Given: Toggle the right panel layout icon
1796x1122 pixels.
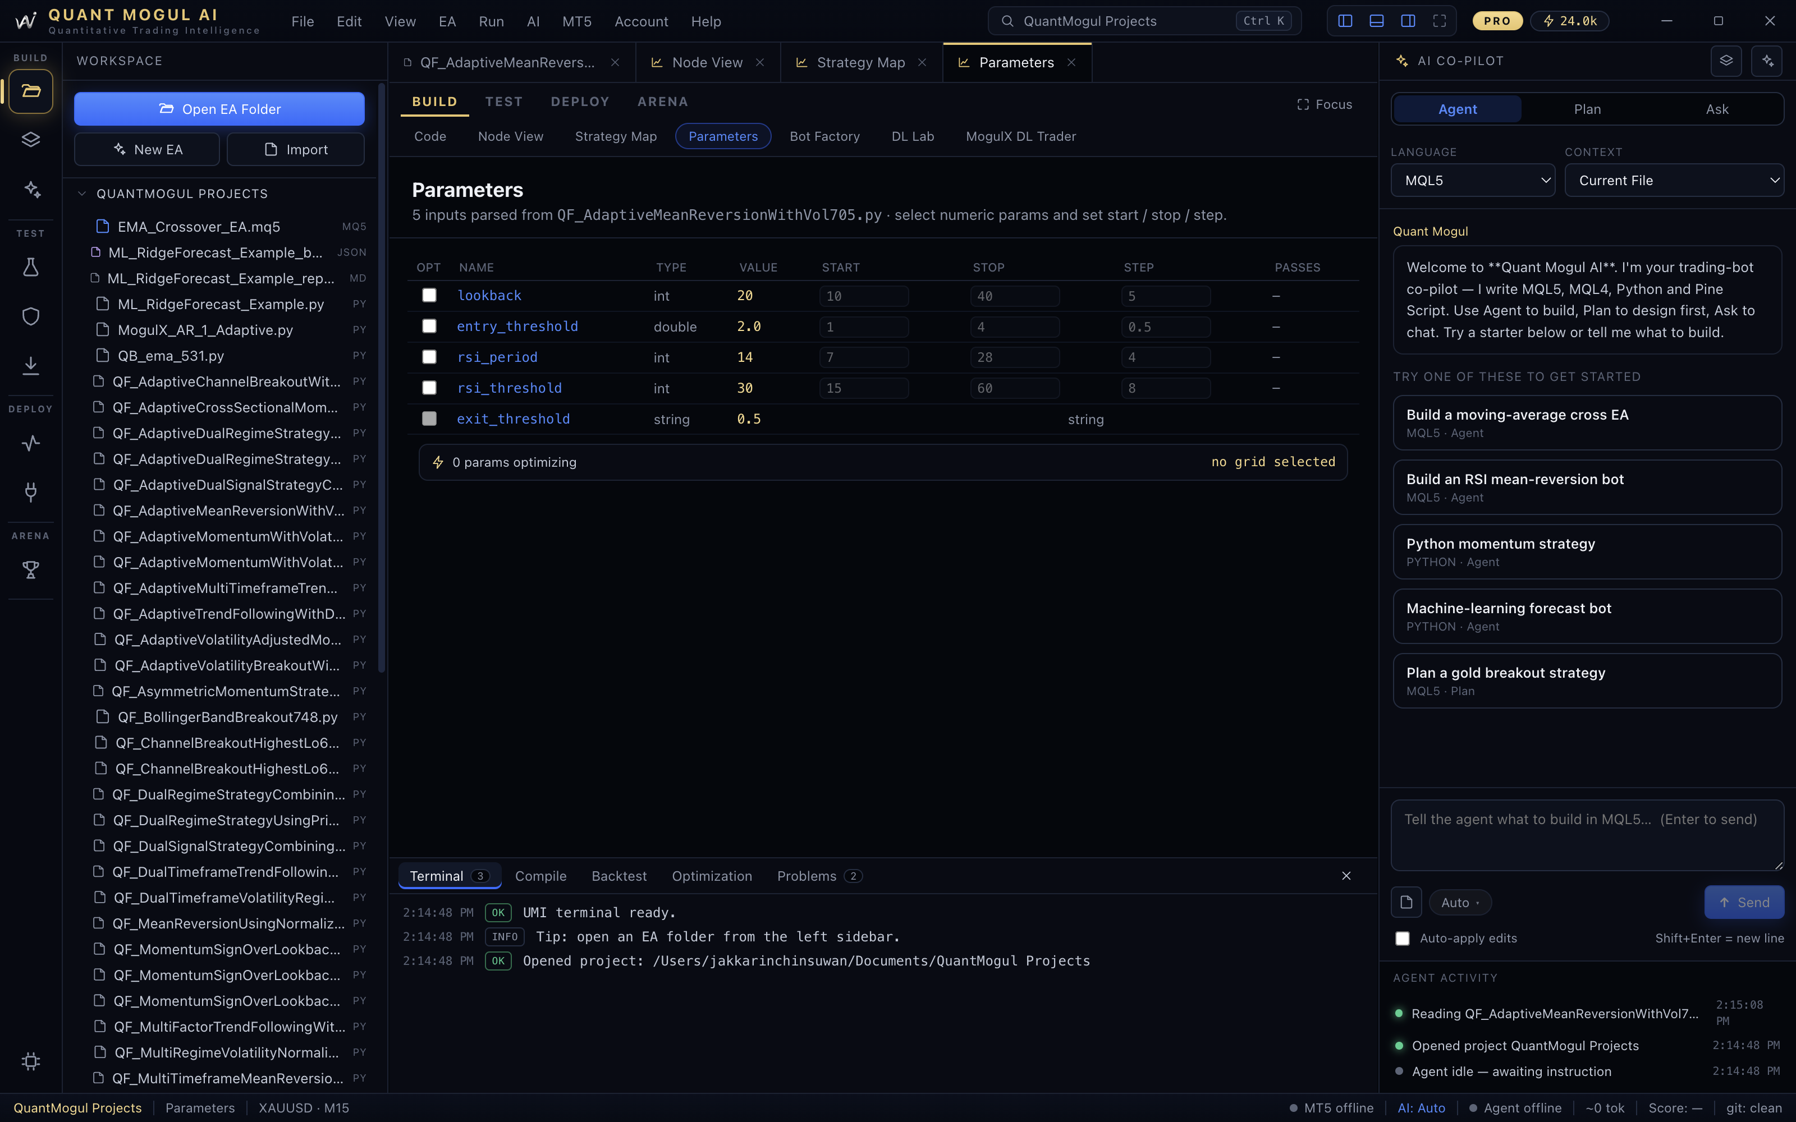Looking at the screenshot, I should [x=1408, y=21].
